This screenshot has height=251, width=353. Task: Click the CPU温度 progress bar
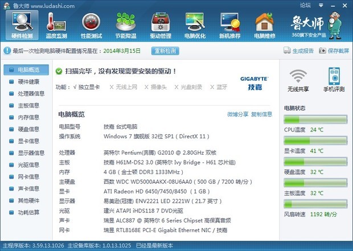click(x=315, y=120)
